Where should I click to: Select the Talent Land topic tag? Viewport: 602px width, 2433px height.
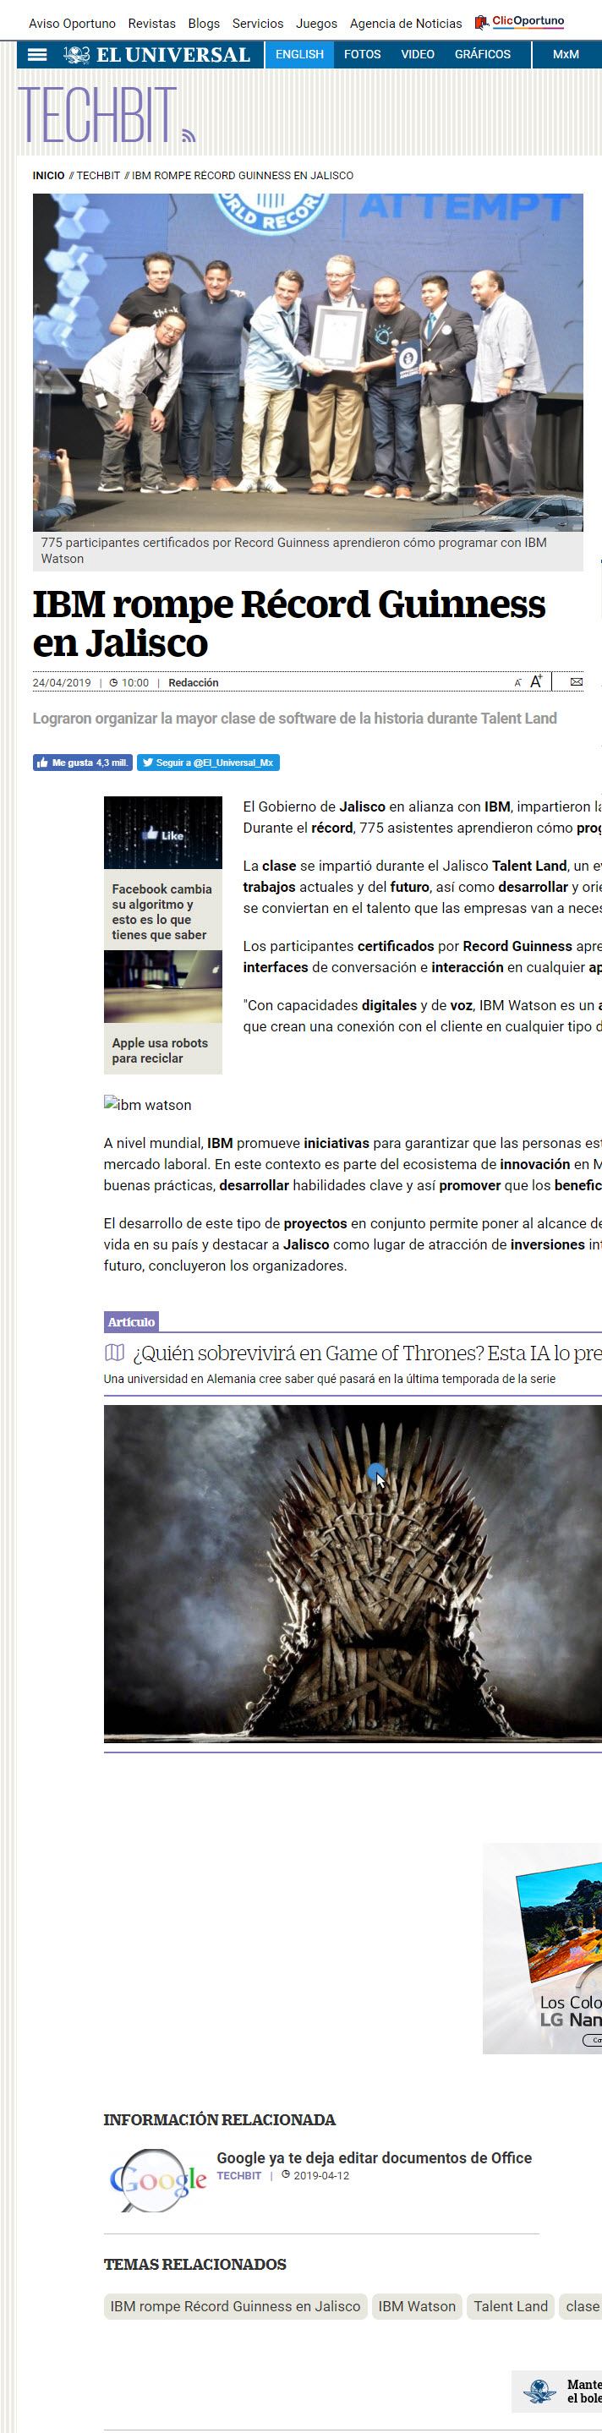[x=511, y=2305]
